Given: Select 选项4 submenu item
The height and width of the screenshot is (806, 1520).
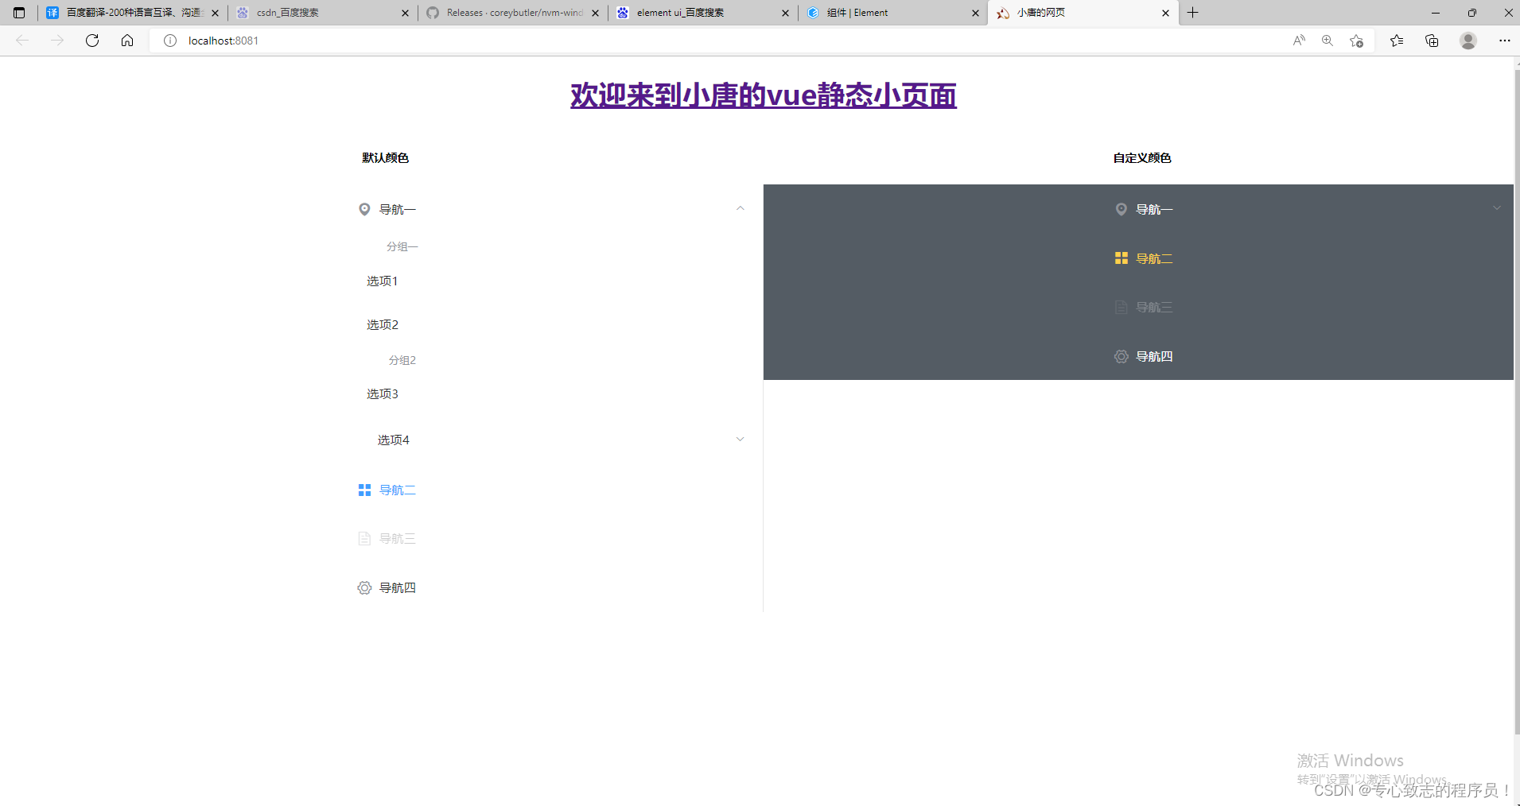Looking at the screenshot, I should tap(394, 440).
